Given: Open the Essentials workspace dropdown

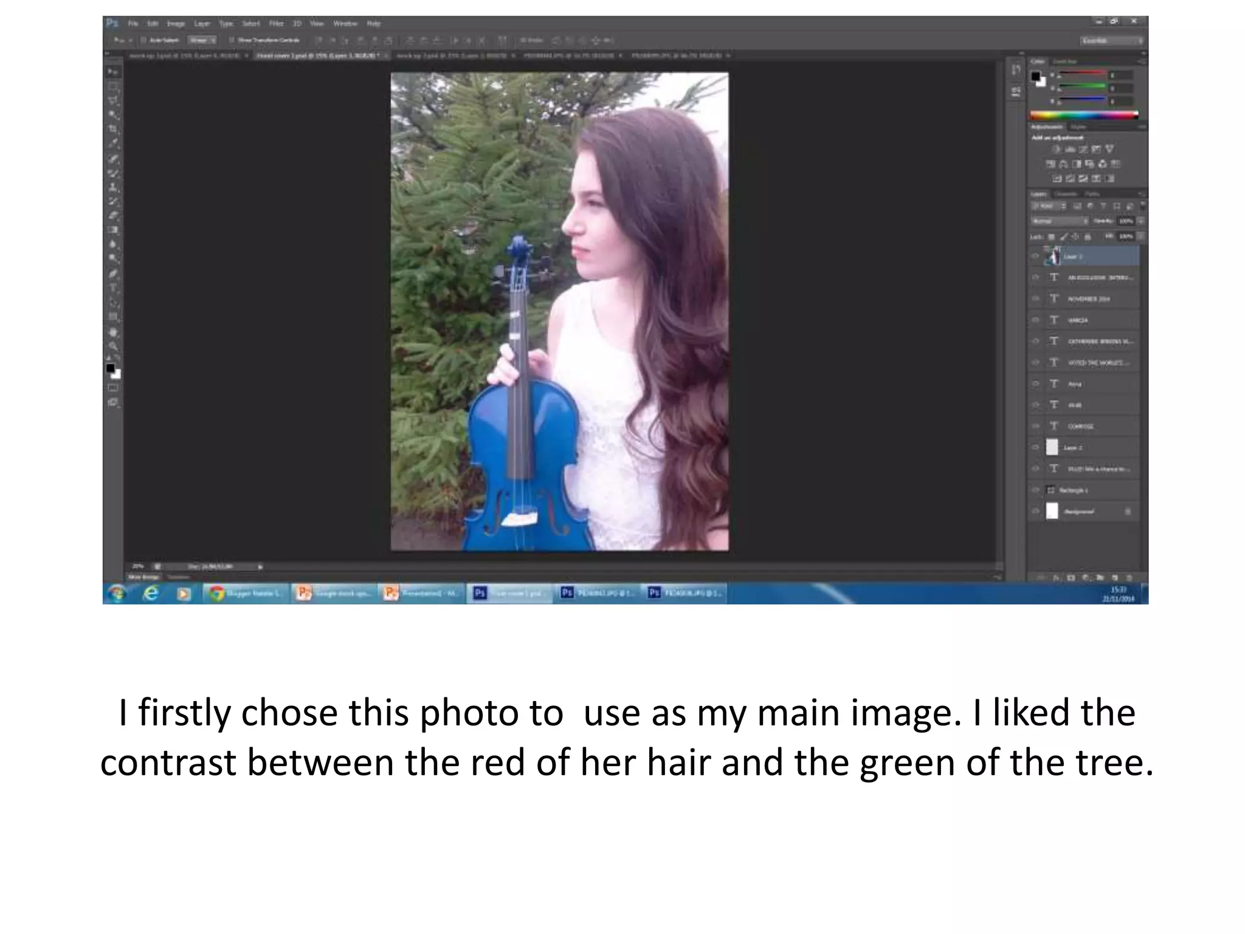Looking at the screenshot, I should pos(1112,40).
